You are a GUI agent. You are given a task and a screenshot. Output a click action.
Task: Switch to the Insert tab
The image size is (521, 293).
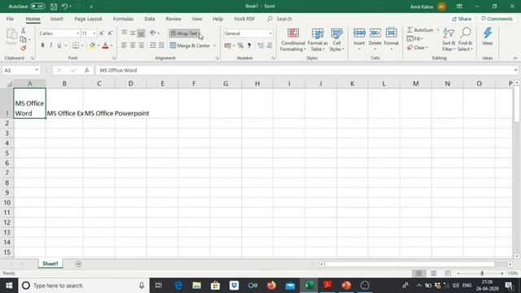[56, 19]
